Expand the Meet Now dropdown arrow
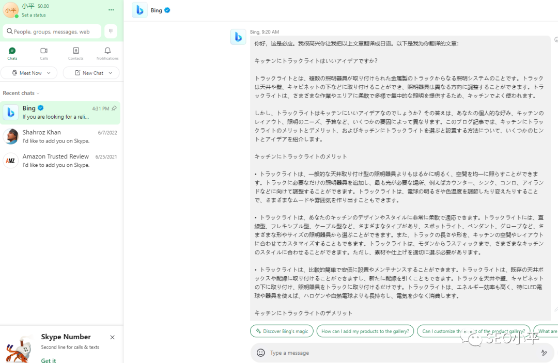The height and width of the screenshot is (363, 558). 49,73
